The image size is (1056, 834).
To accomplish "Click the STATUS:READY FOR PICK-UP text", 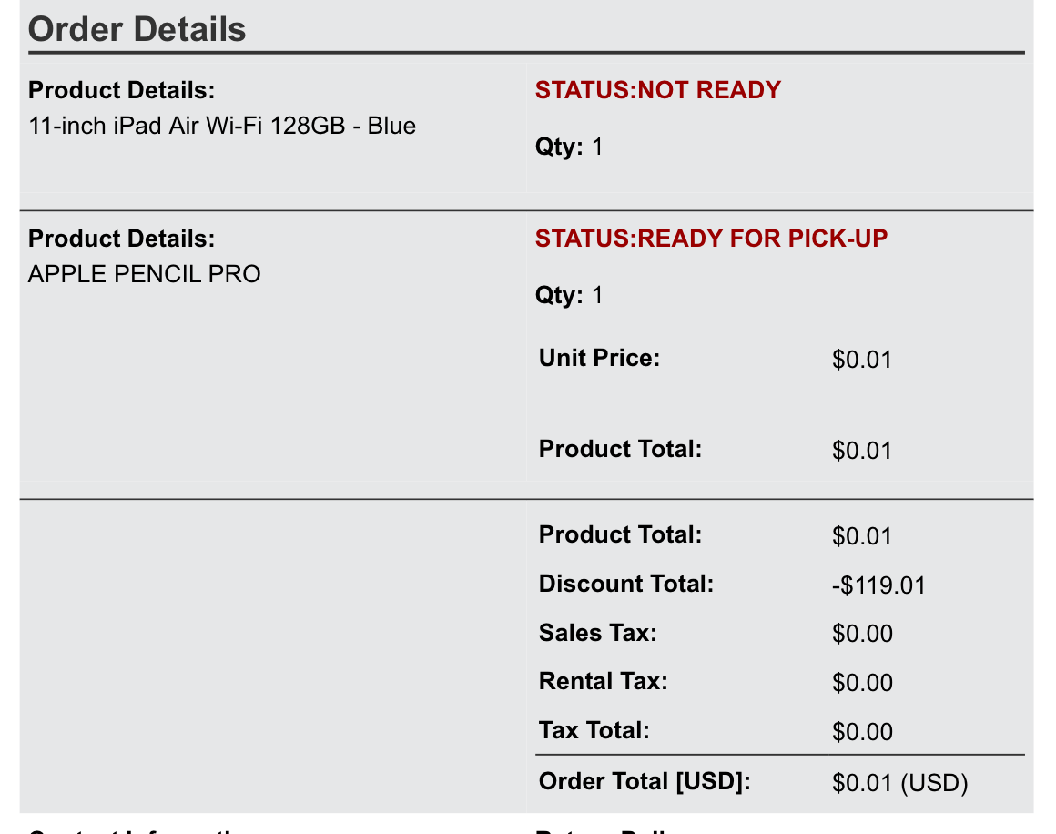I will pyautogui.click(x=711, y=239).
